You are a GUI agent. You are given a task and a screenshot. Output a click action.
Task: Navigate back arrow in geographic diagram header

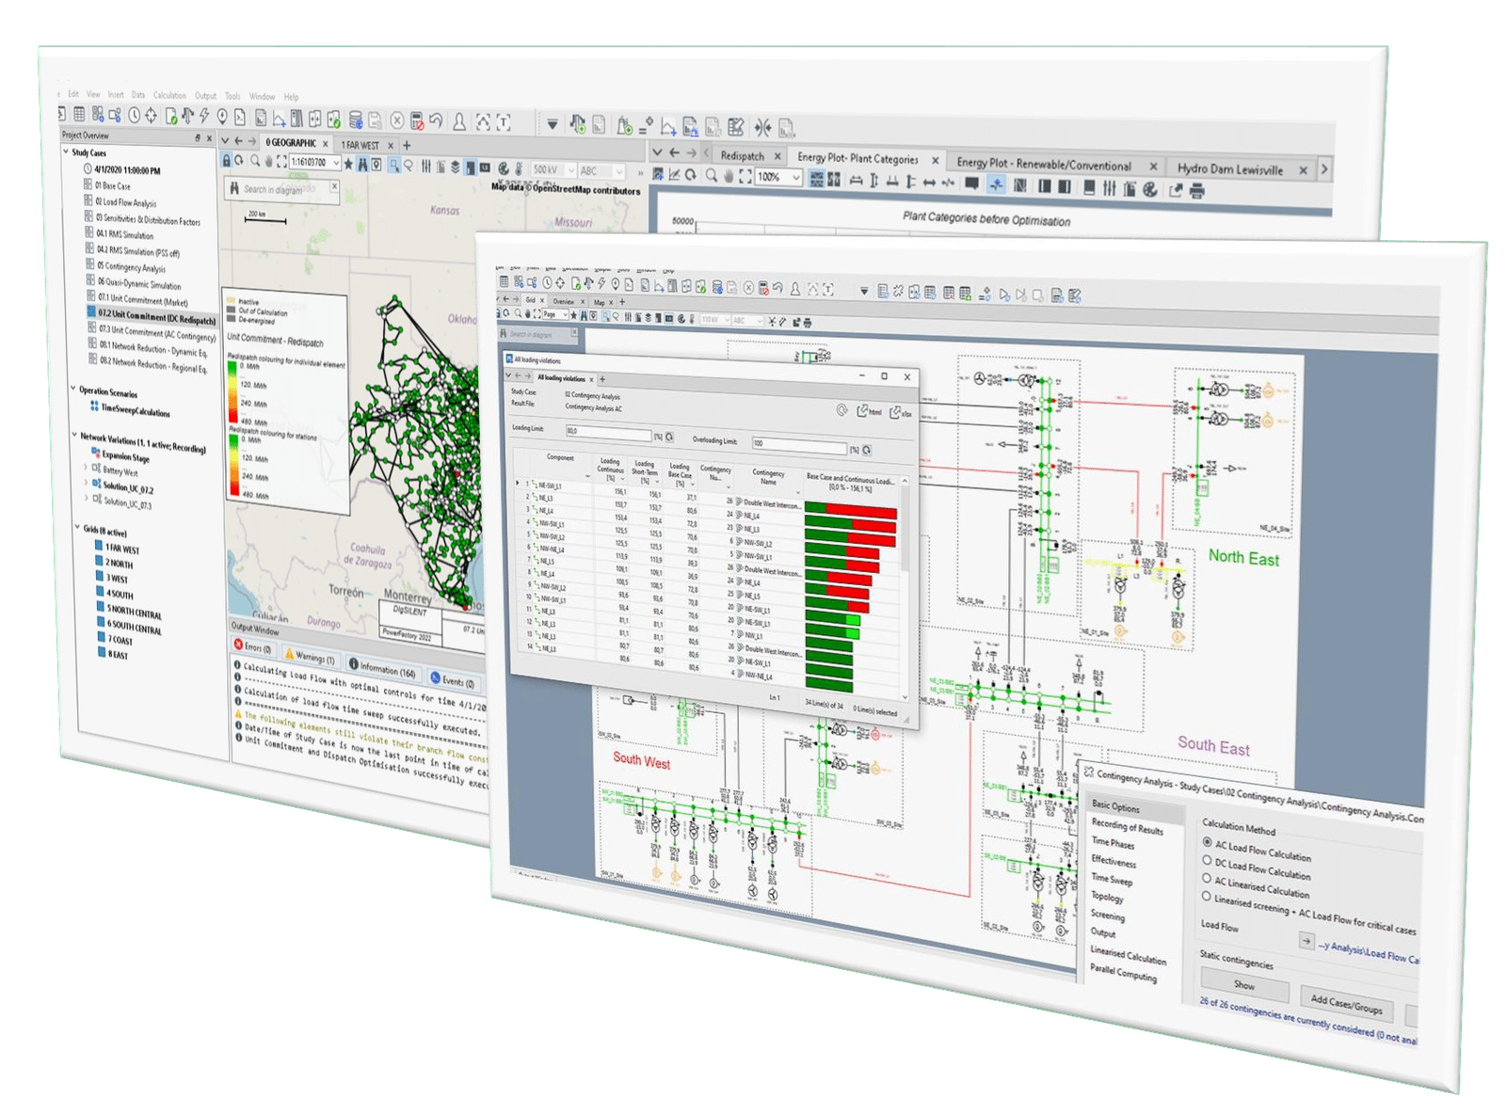237,141
